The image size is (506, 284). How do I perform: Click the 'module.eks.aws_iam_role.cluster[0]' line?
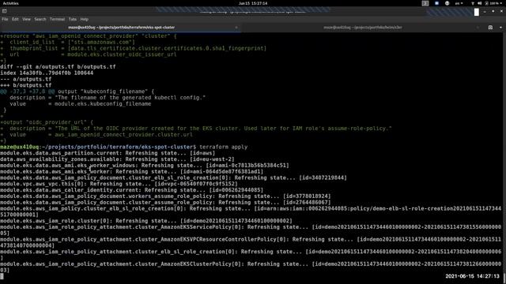click(146, 221)
